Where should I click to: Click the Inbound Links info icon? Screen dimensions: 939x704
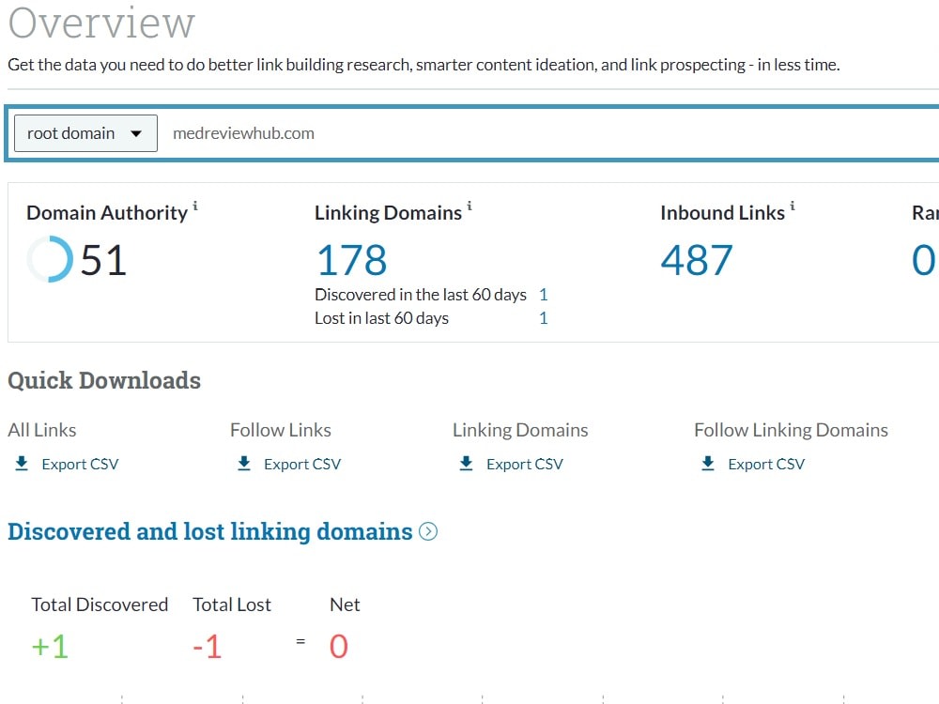(793, 206)
